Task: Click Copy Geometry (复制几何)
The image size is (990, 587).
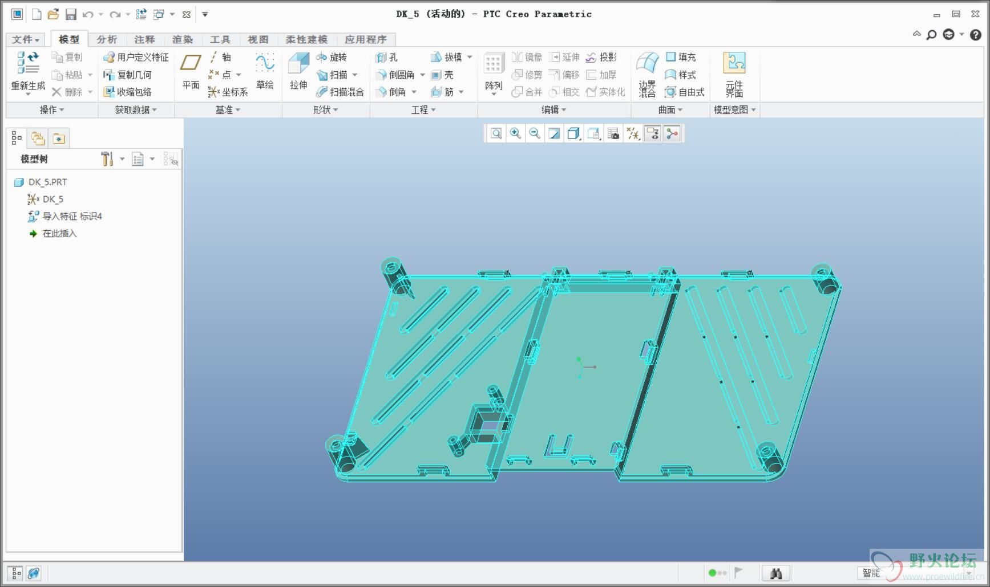Action: tap(127, 75)
